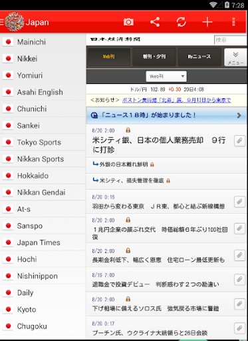Tap the plus add icon

(x=207, y=22)
